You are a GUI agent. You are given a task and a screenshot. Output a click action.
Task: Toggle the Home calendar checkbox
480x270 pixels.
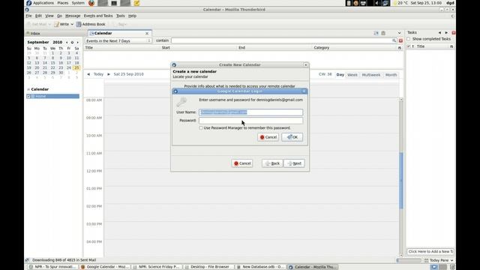coord(28,97)
